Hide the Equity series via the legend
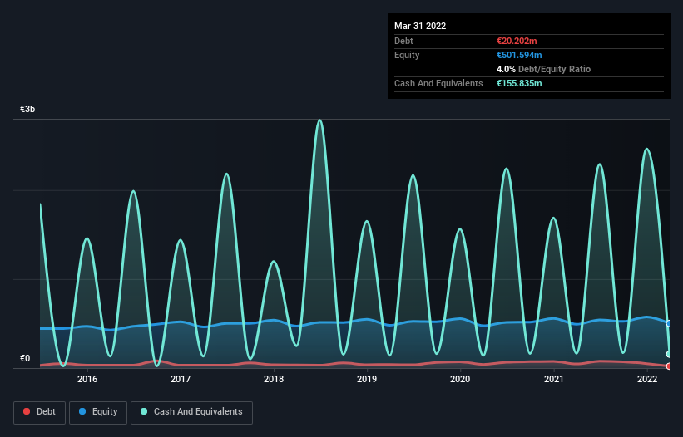This screenshot has width=683, height=437. click(x=98, y=412)
